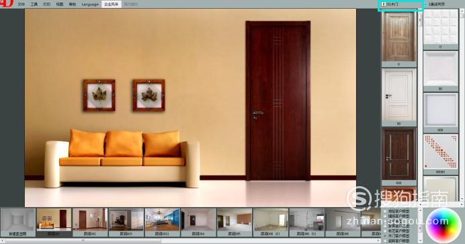The height and width of the screenshot is (244, 465).
Task: Open the 工具 menu
Action: pos(34,5)
